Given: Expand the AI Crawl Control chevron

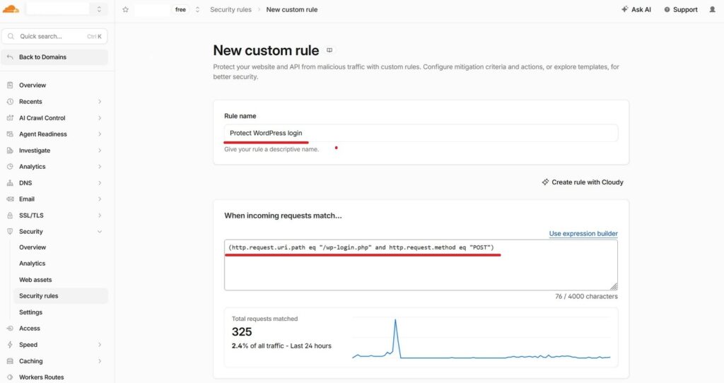Looking at the screenshot, I should [x=100, y=118].
